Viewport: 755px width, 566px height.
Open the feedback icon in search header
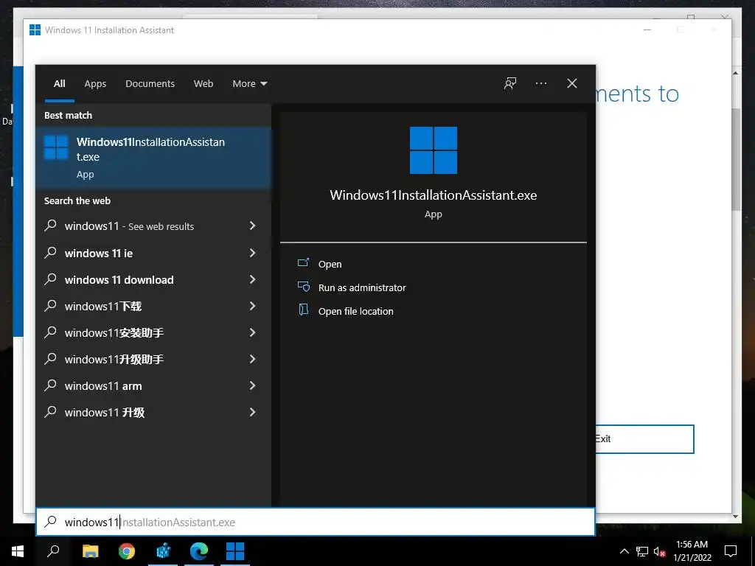point(510,83)
